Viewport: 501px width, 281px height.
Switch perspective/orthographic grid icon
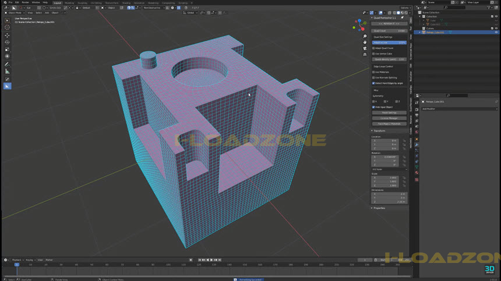365,54
